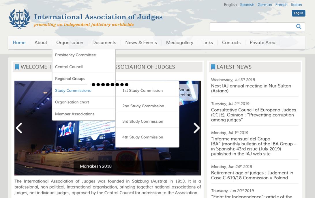The image size is (315, 198).
Task: Switch language to Spanish
Action: click(247, 5)
